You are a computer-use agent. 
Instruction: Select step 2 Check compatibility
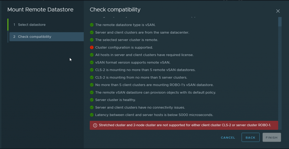click(34, 37)
